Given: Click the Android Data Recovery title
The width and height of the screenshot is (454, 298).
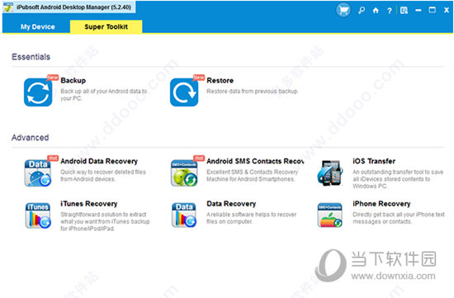Looking at the screenshot, I should point(99,161).
